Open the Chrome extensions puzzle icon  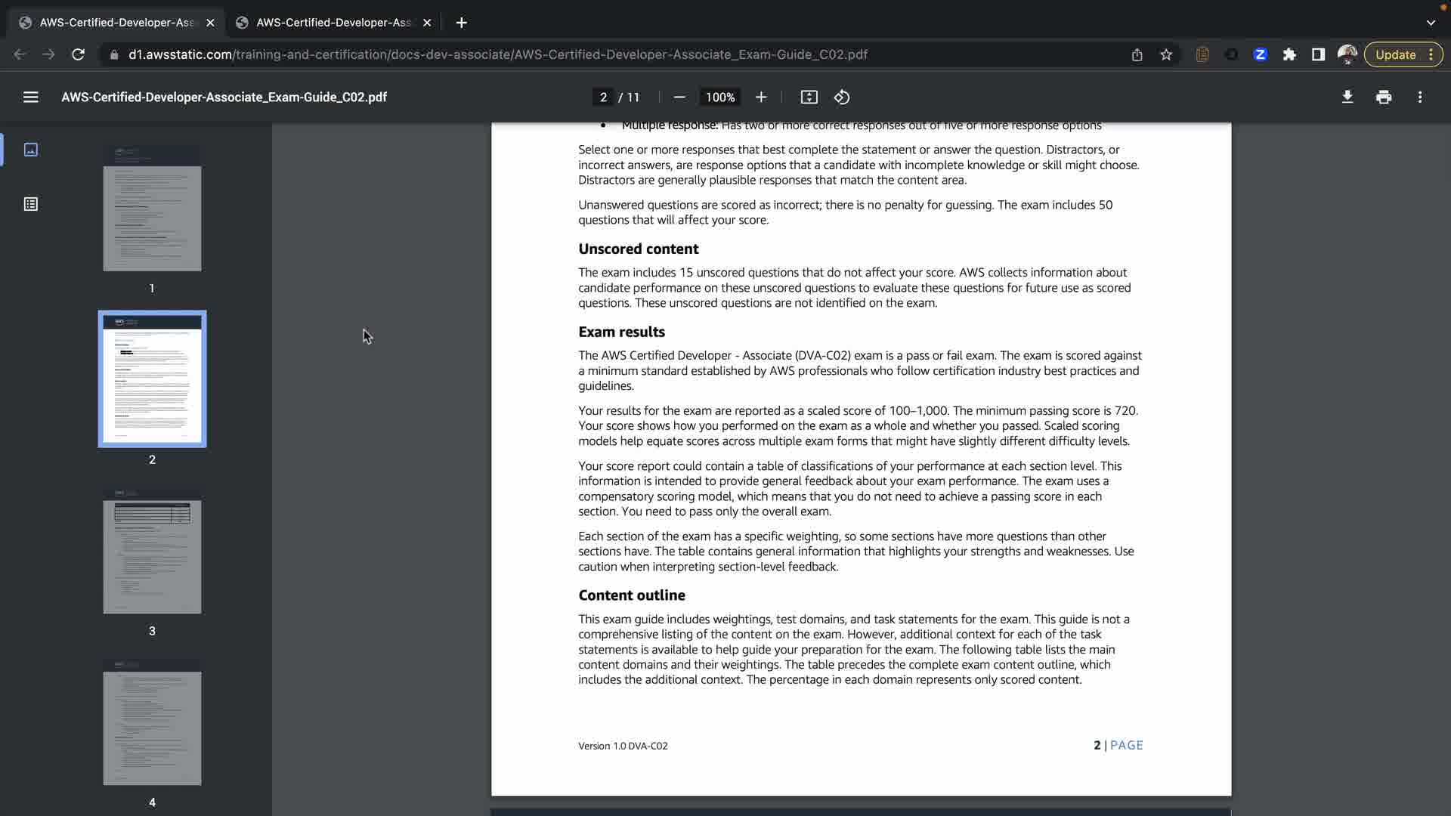(x=1289, y=54)
